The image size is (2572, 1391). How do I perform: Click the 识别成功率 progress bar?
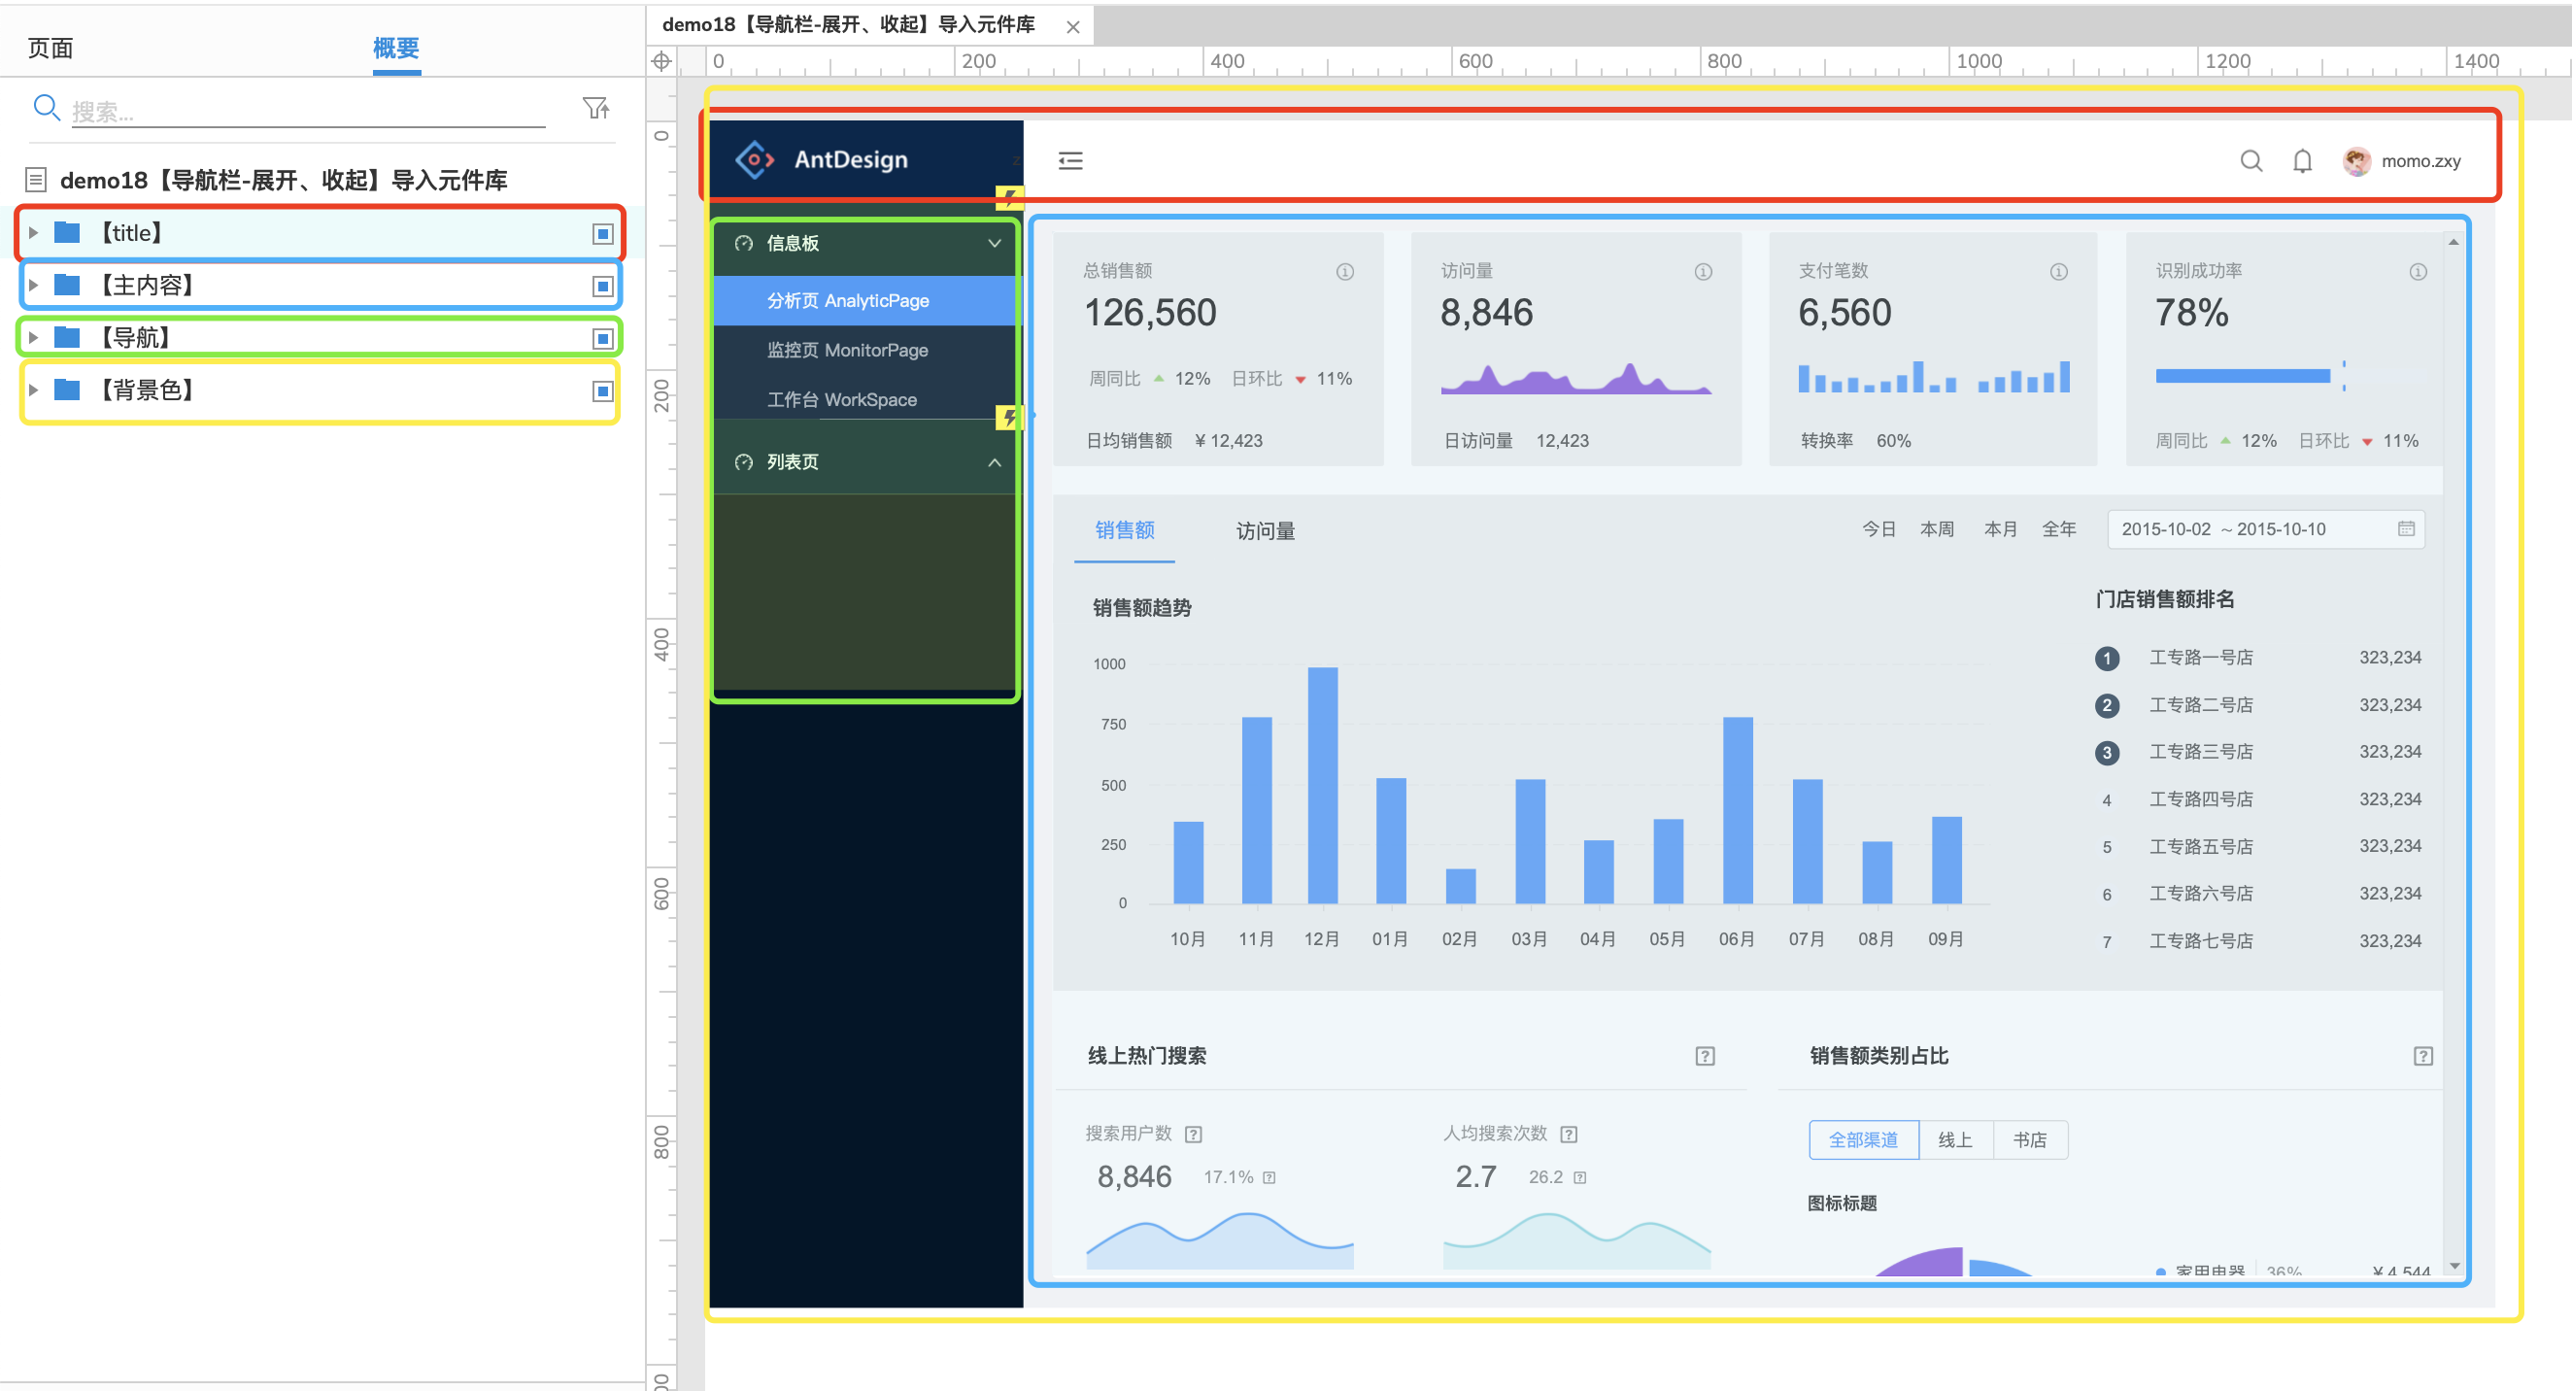tap(2243, 377)
